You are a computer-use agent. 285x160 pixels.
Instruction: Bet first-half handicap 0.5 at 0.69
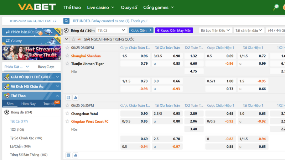tap(221, 56)
